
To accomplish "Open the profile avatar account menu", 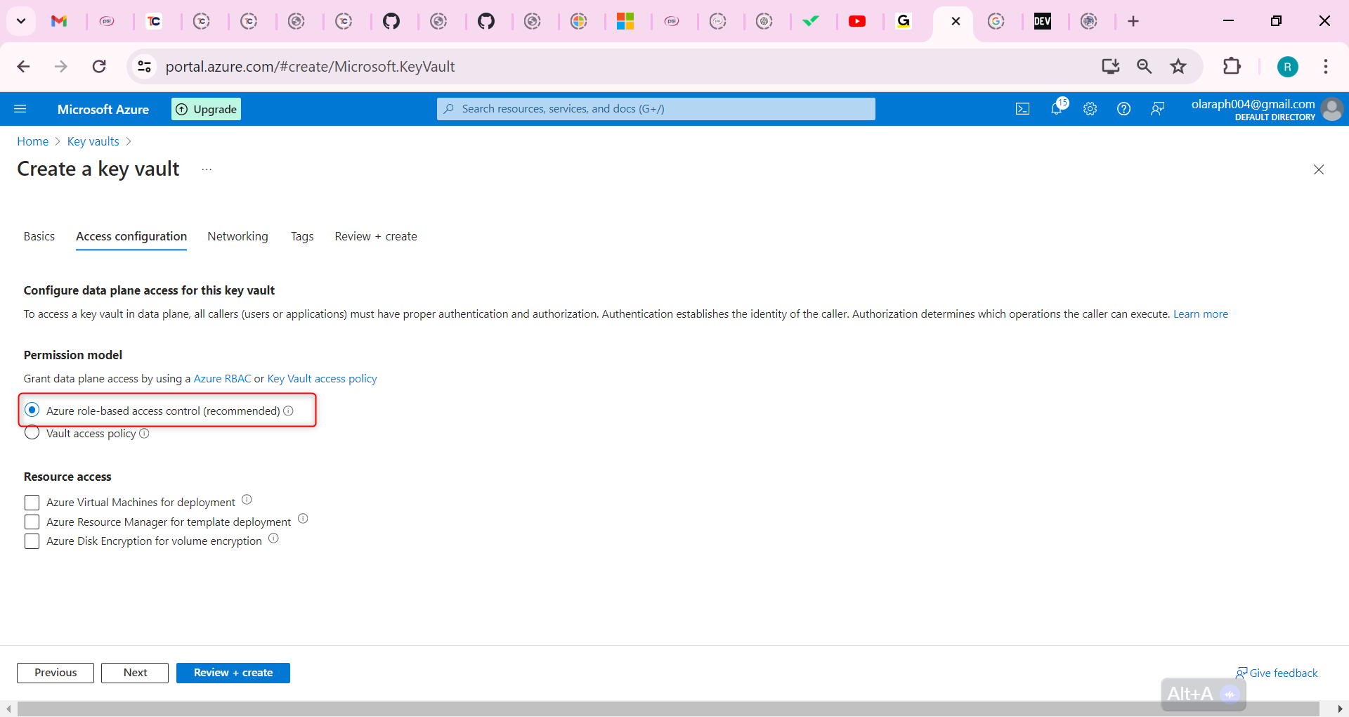I will [1333, 110].
